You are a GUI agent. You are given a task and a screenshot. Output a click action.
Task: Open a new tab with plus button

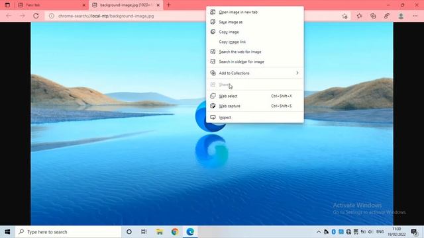169,5
